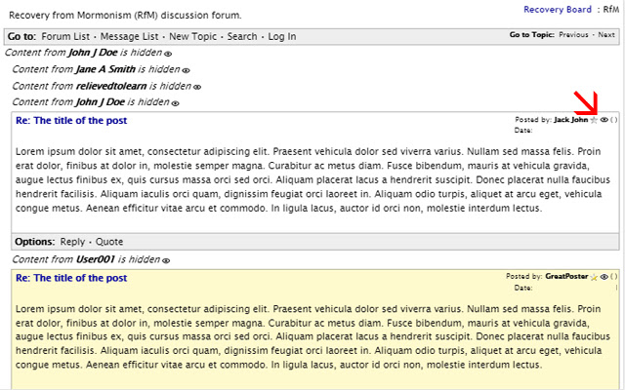
Task: Show hidden content from Jane A Smith via eye icon
Action: pos(186,70)
